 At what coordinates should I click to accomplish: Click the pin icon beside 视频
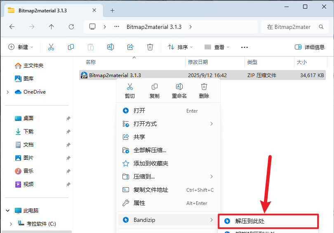coord(68,184)
